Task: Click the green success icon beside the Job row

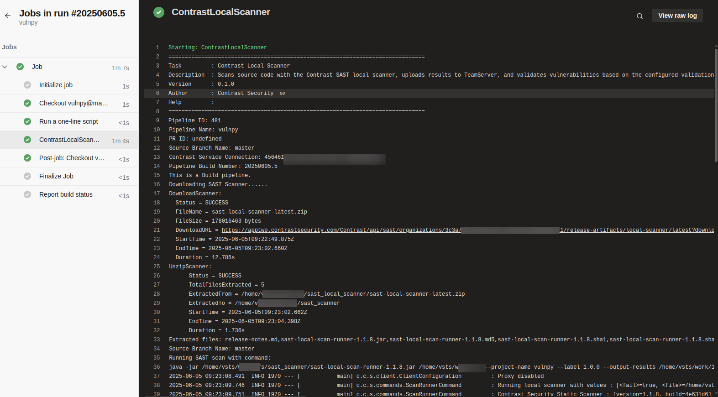Action: pyautogui.click(x=20, y=67)
